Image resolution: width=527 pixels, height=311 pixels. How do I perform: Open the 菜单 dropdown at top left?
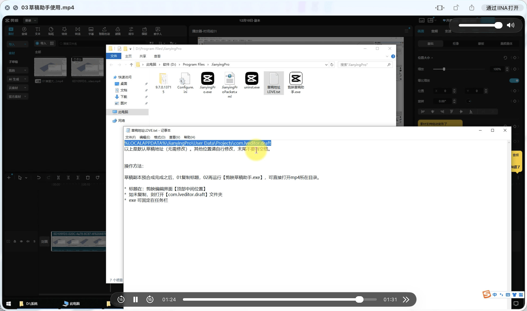pos(30,20)
